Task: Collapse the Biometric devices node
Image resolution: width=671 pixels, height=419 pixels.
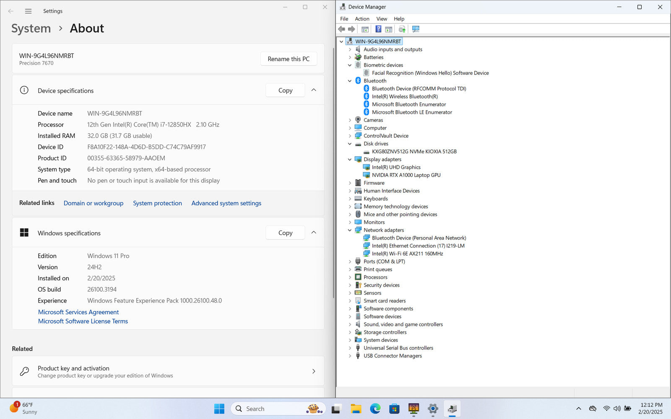Action: pos(350,65)
